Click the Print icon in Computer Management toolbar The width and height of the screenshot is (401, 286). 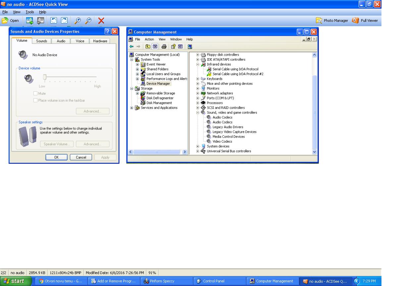(164, 47)
